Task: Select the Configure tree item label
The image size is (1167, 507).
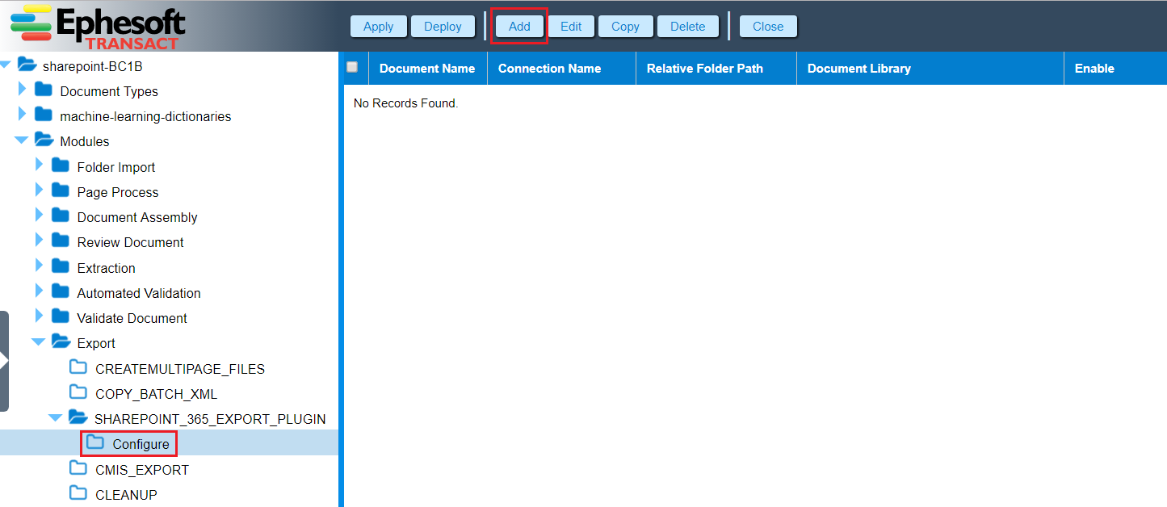Action: click(x=141, y=444)
